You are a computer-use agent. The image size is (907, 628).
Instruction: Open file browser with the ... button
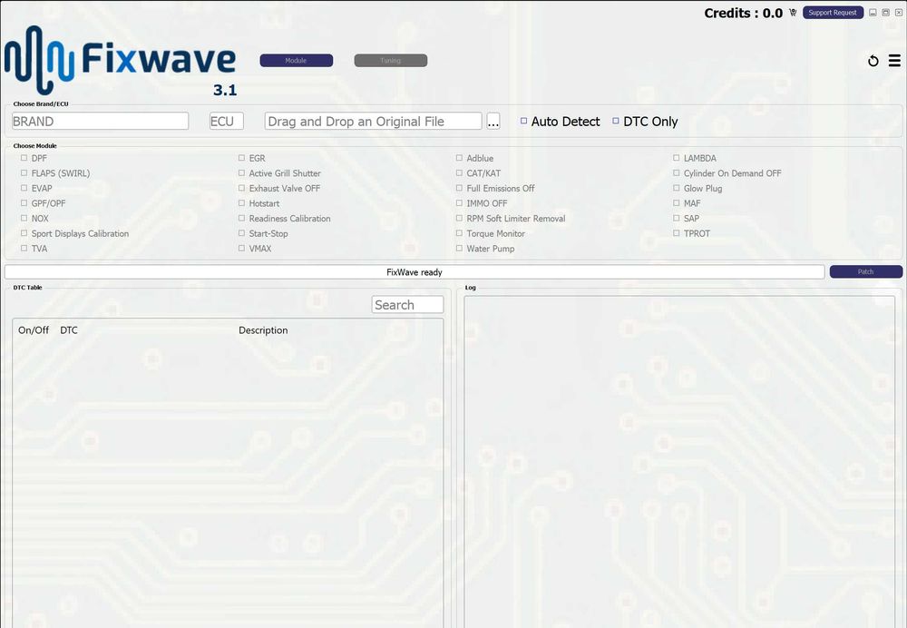point(493,121)
